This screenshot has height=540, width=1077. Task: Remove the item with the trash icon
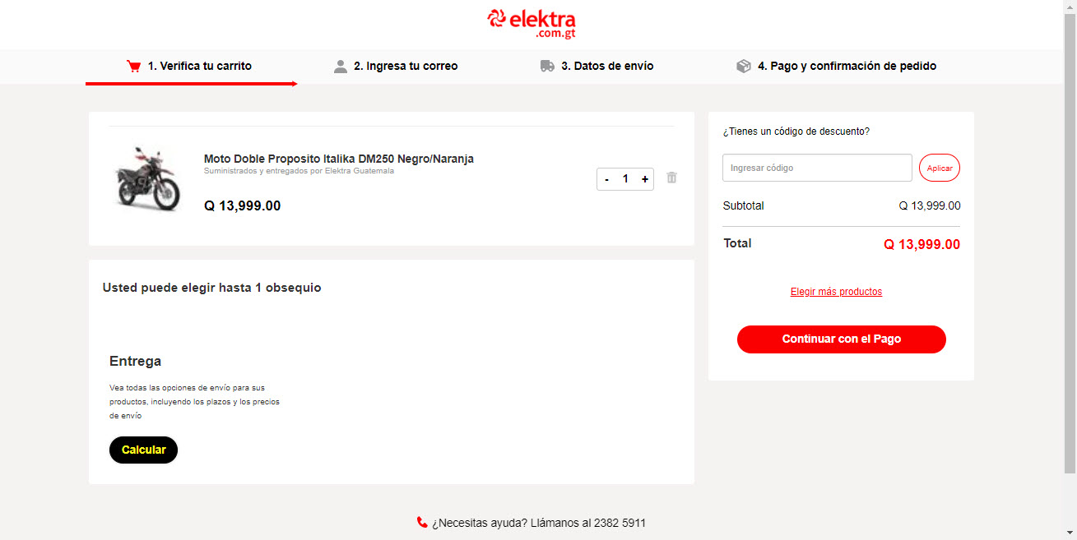click(x=671, y=178)
